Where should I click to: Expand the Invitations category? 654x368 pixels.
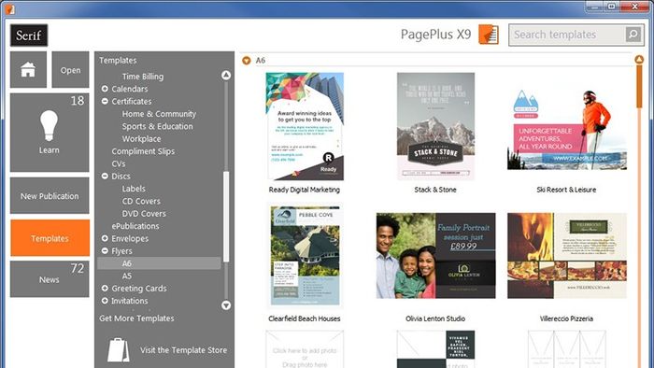point(105,301)
